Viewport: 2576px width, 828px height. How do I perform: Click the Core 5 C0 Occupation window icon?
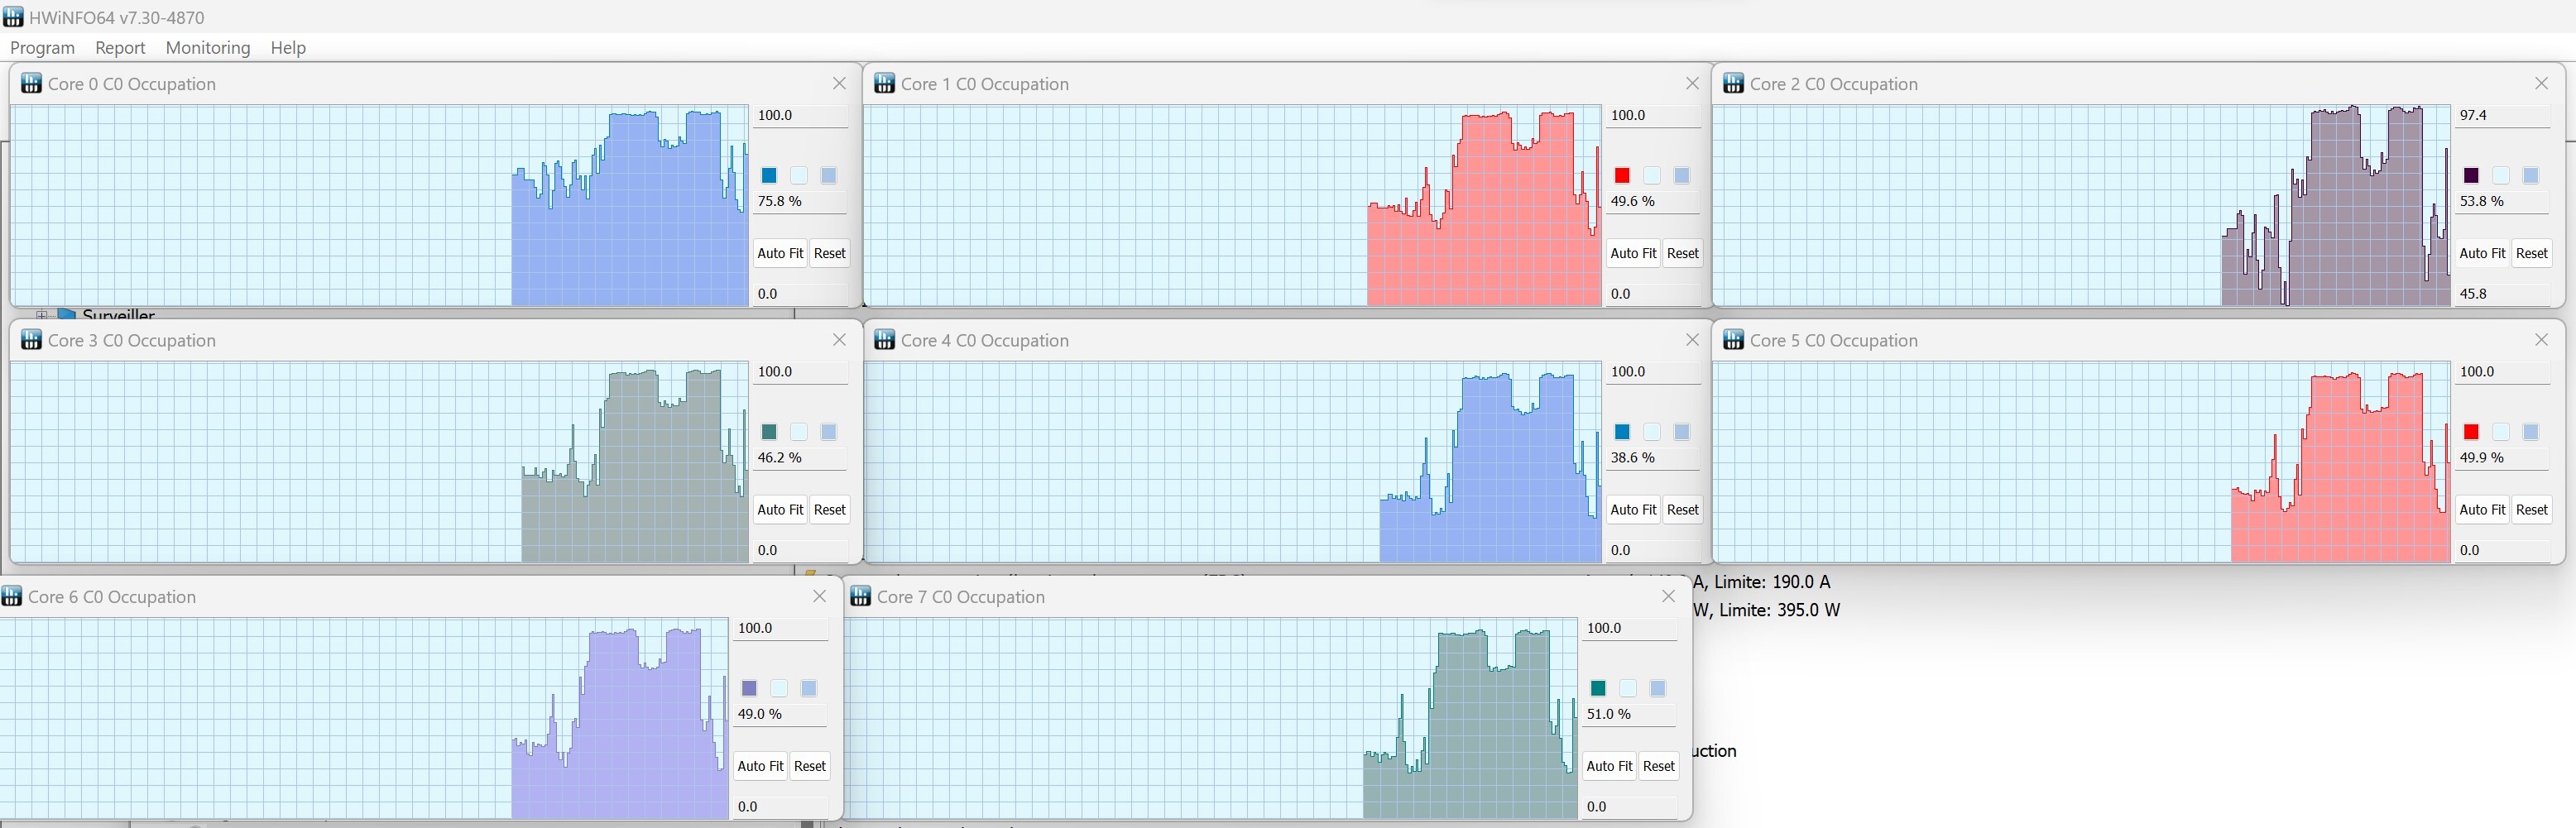[x=1733, y=340]
